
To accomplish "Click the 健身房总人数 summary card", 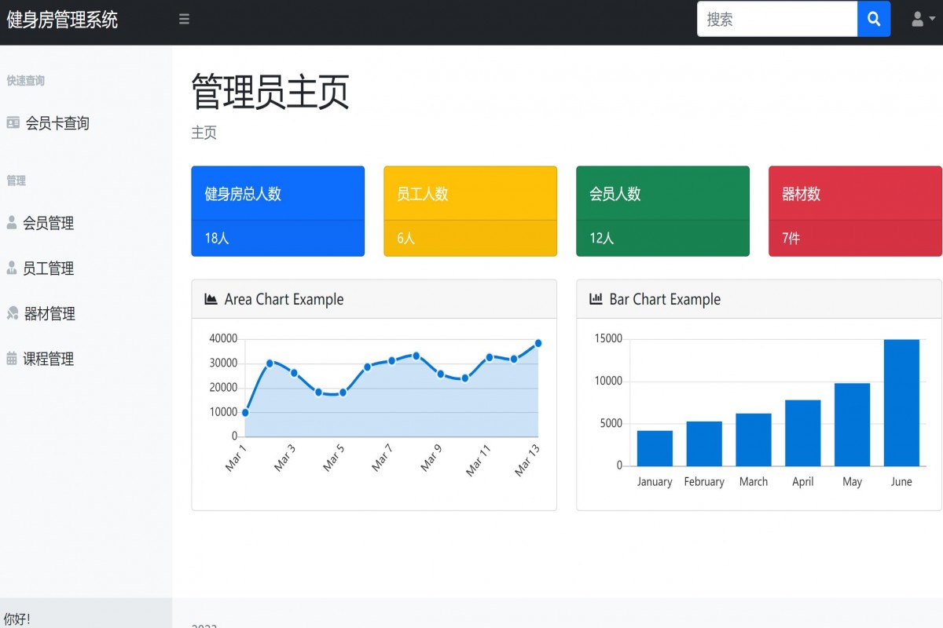I will [277, 210].
